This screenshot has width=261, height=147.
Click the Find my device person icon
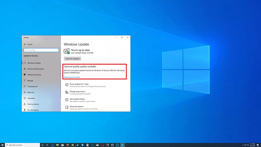point(25,104)
